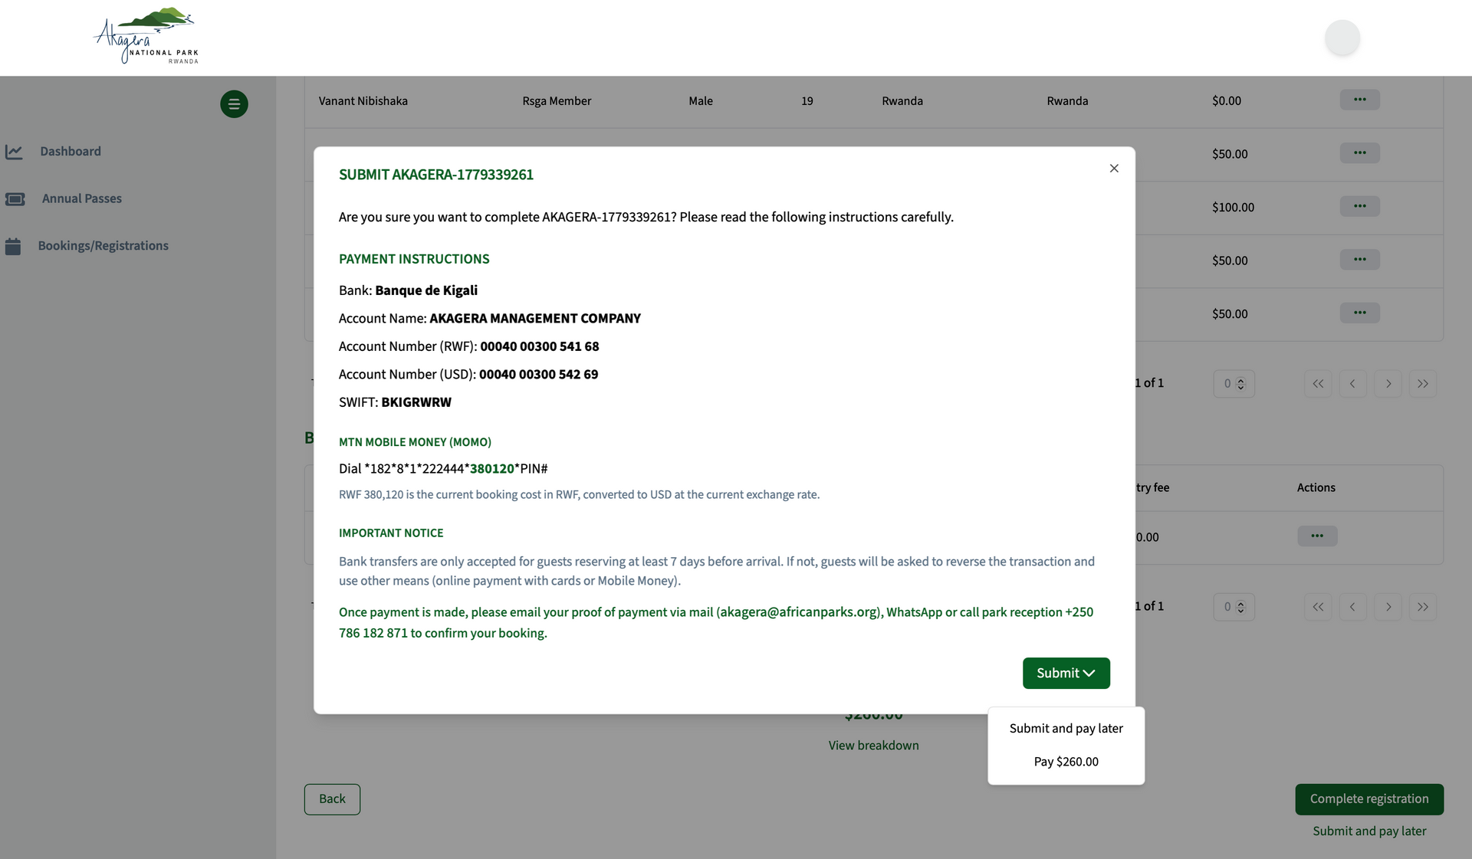Go to previous page in lower table pagination

click(1352, 607)
